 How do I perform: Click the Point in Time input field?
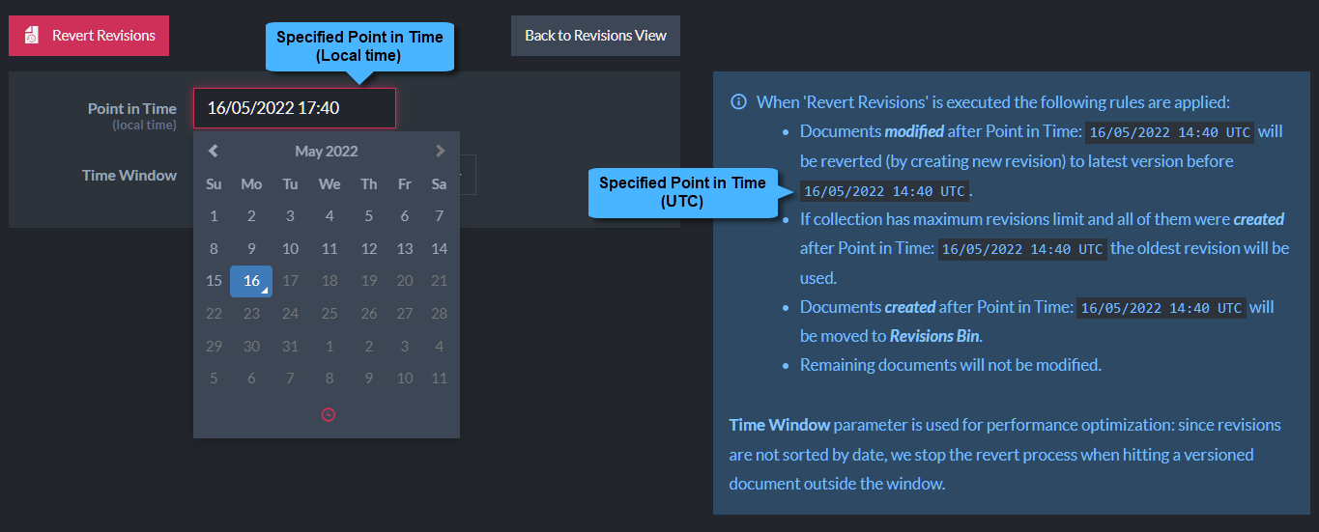tap(295, 108)
